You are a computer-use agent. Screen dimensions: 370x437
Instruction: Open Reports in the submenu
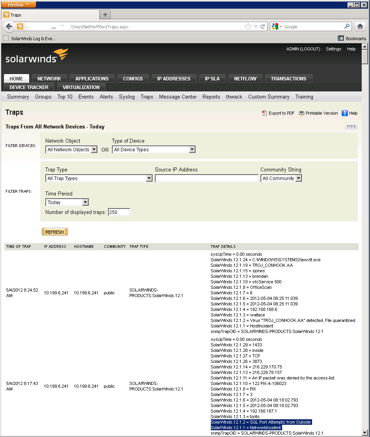tap(211, 97)
